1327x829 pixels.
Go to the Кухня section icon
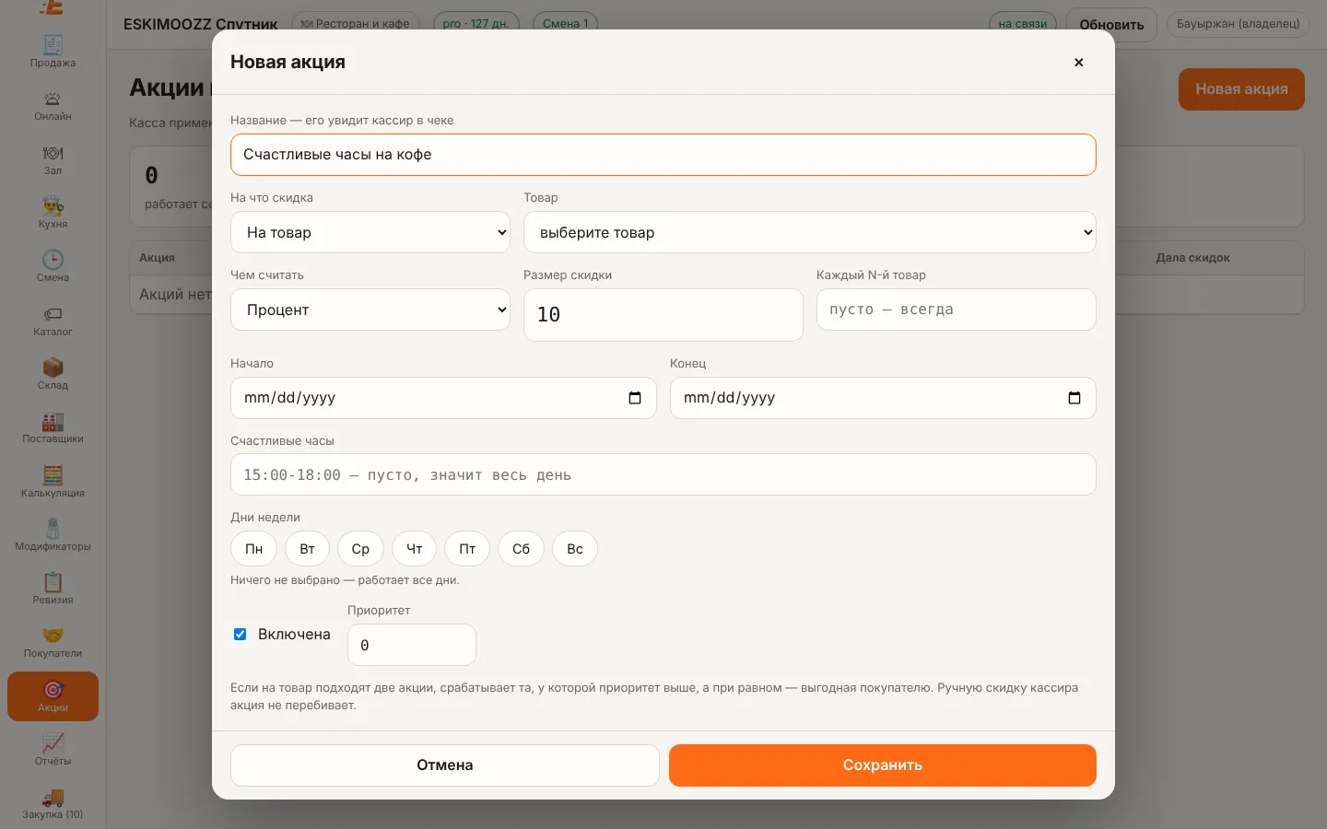pos(53,205)
